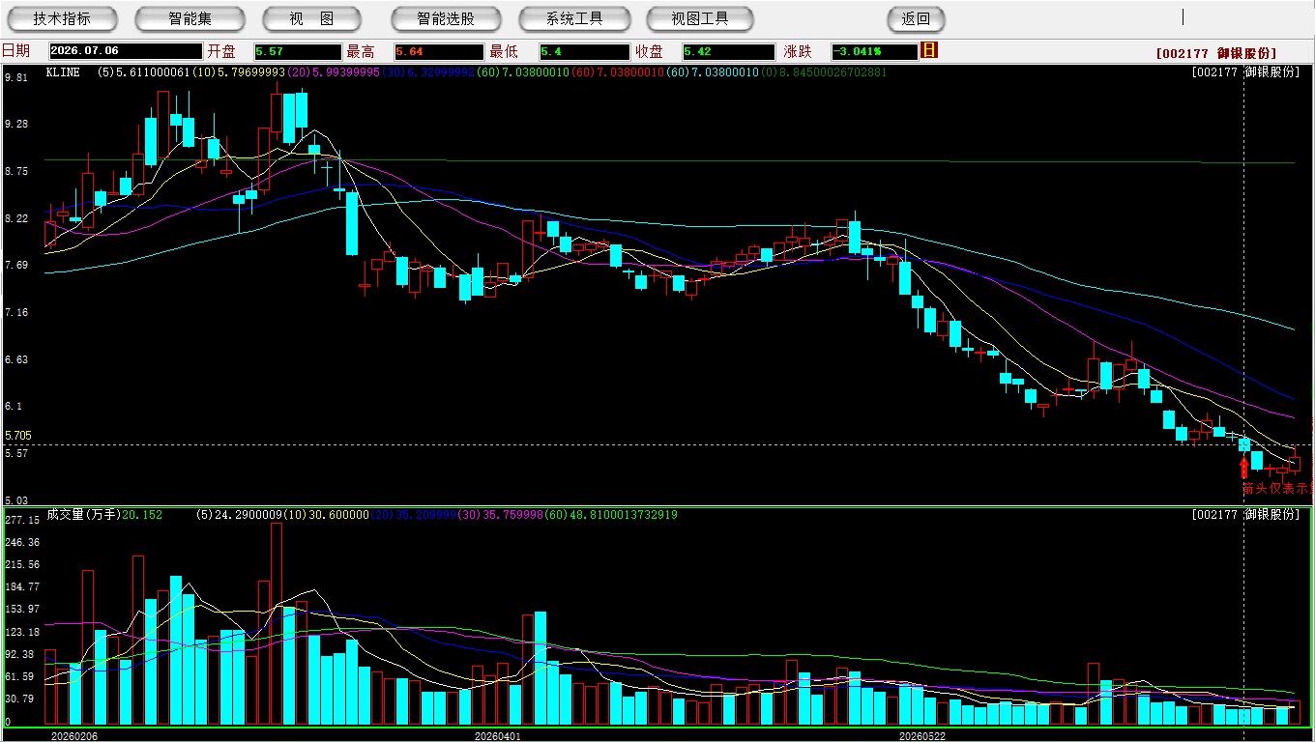Open the 智能选股 menu button

(x=446, y=19)
